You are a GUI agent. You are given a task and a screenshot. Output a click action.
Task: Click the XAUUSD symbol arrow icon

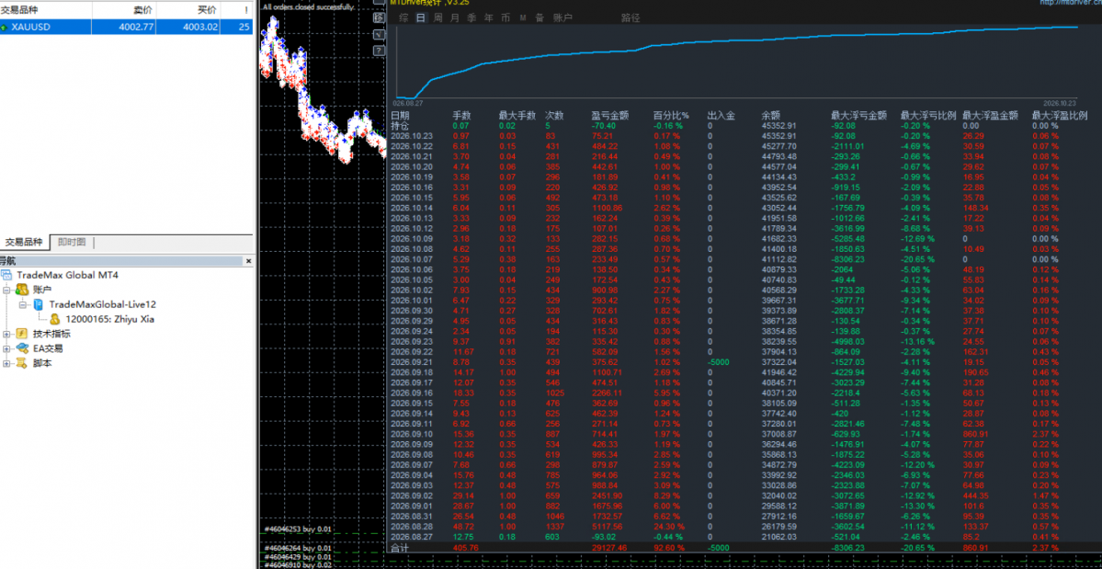pos(5,27)
